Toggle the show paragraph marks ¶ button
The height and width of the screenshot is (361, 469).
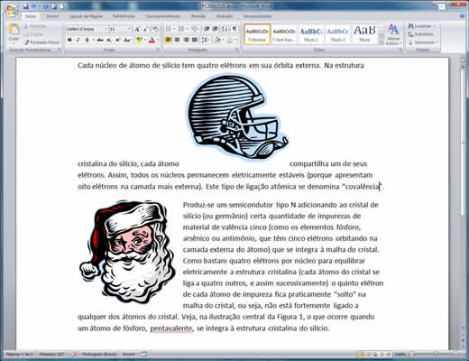click(234, 29)
